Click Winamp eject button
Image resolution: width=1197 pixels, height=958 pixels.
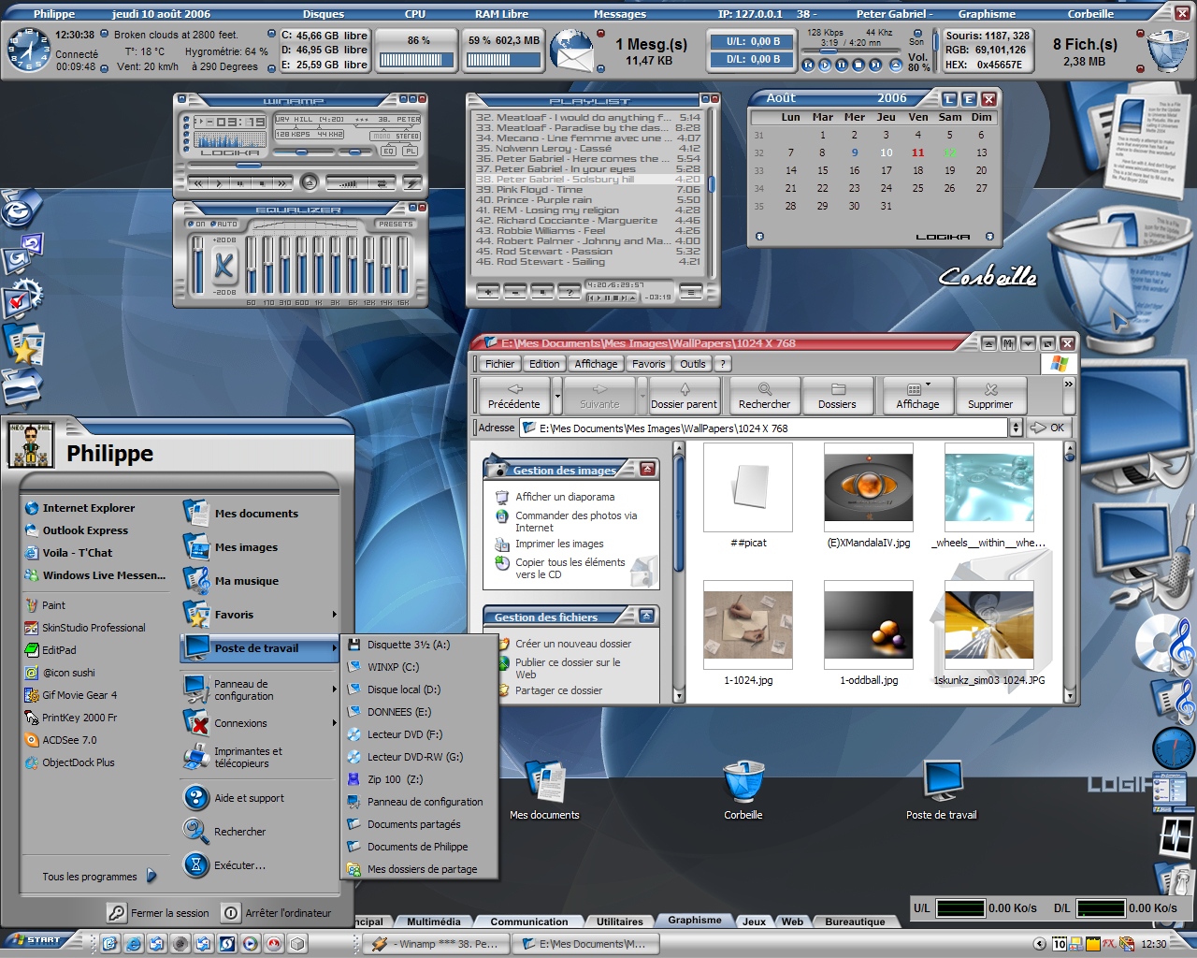click(310, 182)
